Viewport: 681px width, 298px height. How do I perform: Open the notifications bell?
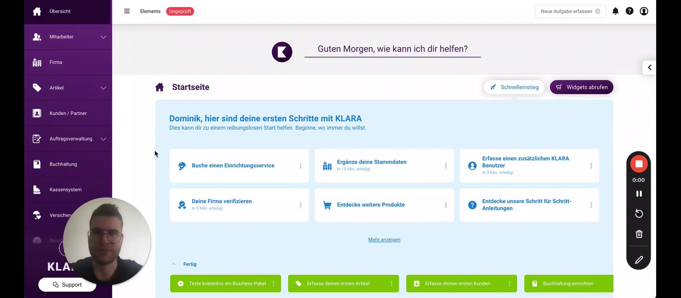(x=616, y=11)
